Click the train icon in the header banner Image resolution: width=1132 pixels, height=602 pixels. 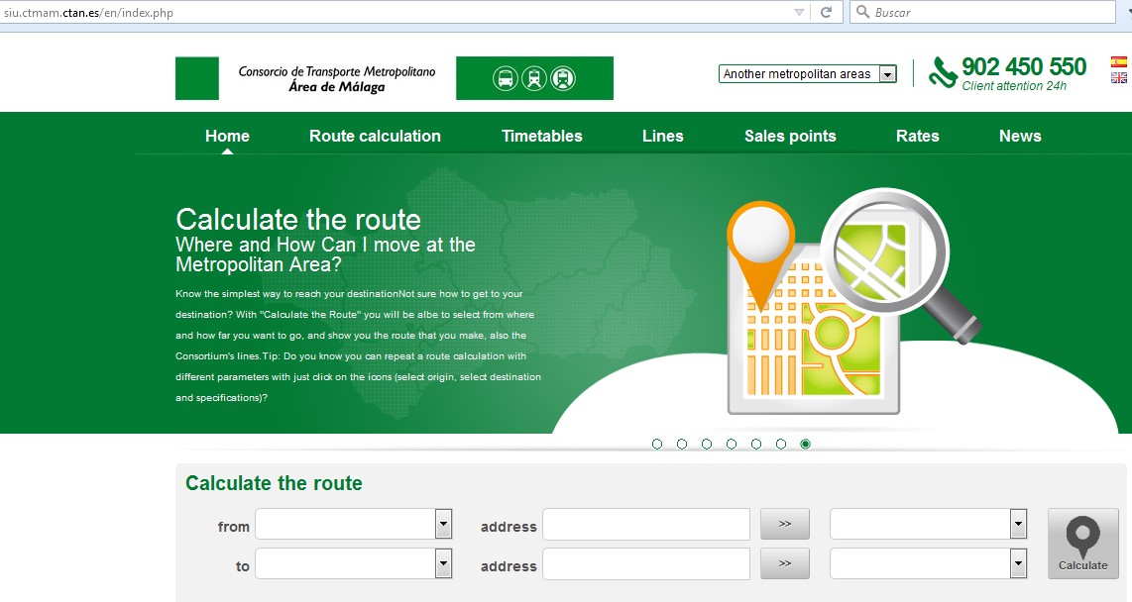pyautogui.click(x=563, y=78)
